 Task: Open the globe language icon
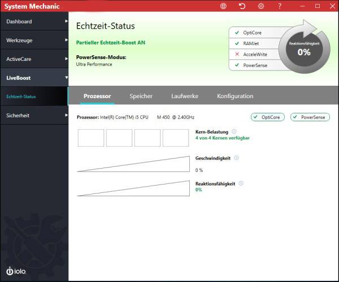[223, 6]
